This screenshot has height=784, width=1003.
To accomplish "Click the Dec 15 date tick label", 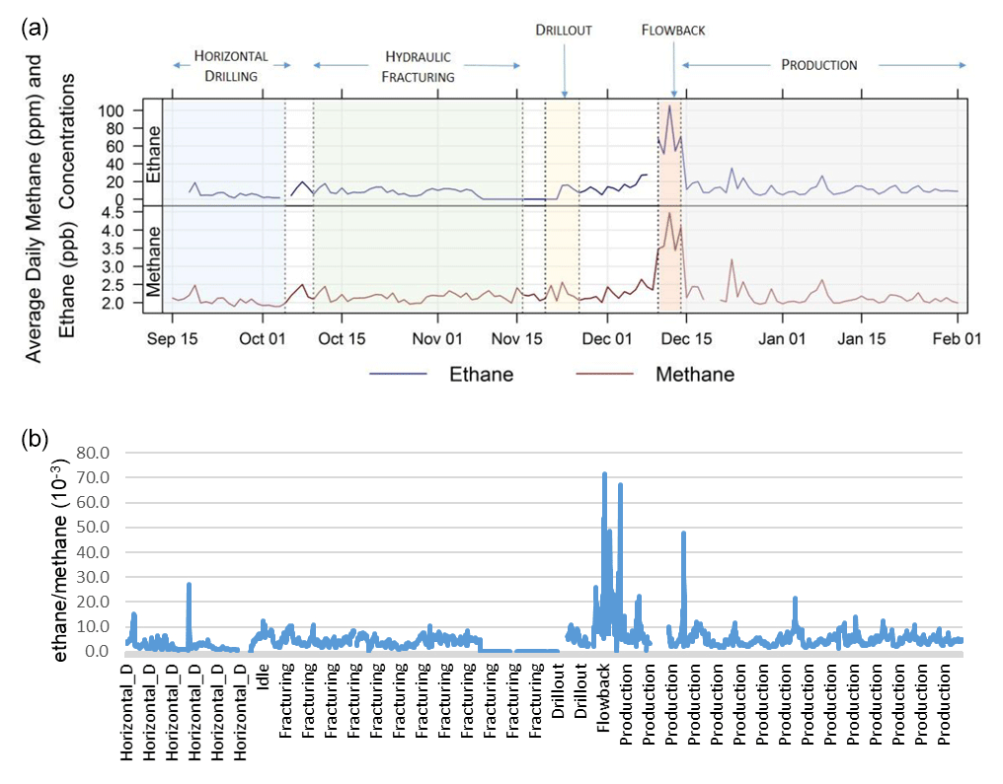I will pyautogui.click(x=687, y=339).
